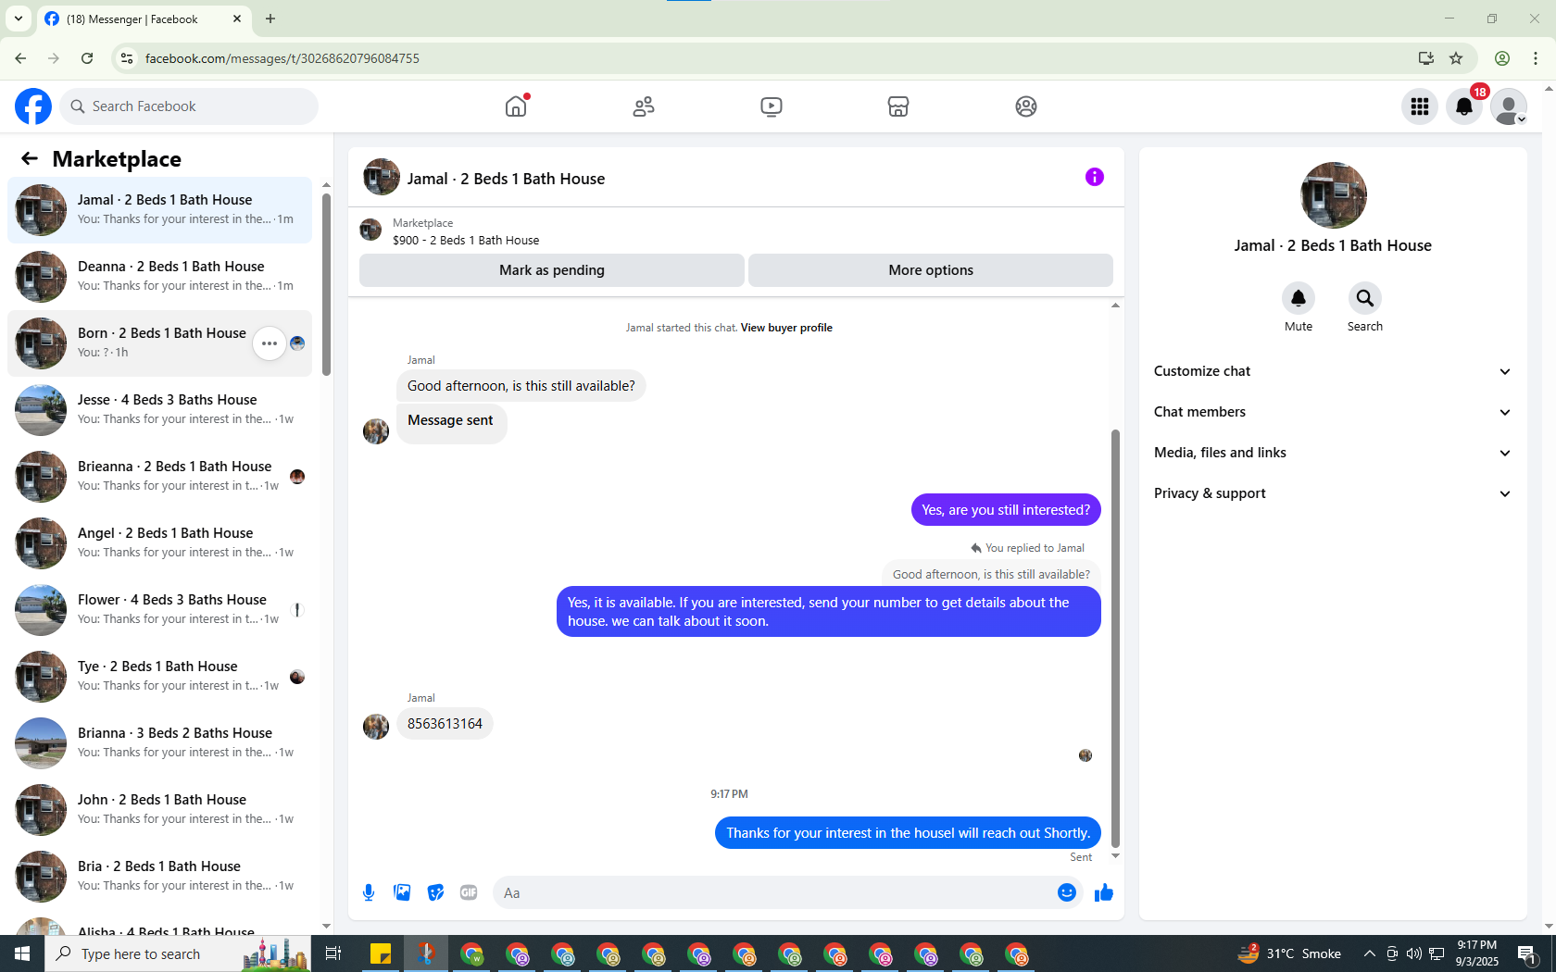The width and height of the screenshot is (1556, 972).
Task: Search in conversation icon
Action: coord(1365,298)
